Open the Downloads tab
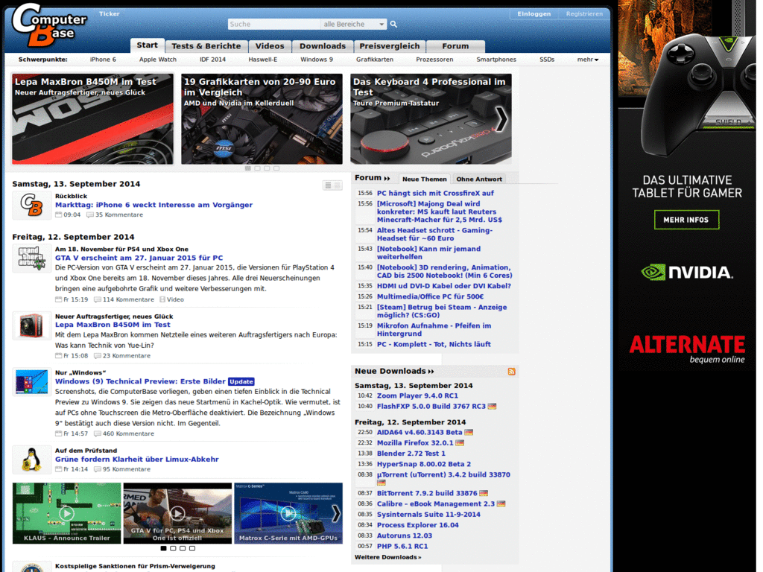The image size is (763, 572). 323,46
